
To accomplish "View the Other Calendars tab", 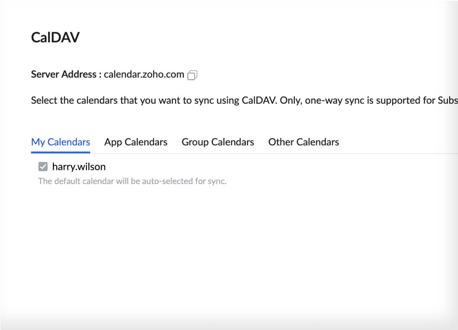I will pyautogui.click(x=303, y=142).
